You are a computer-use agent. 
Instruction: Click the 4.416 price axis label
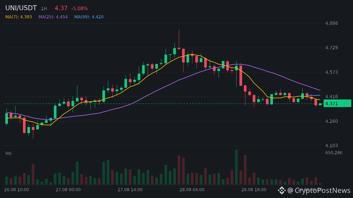click(332, 97)
